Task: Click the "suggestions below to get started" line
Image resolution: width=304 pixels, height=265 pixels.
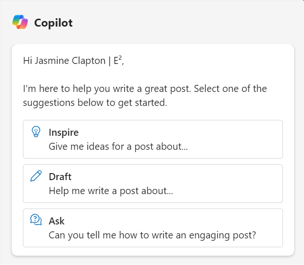Action: tap(95, 103)
